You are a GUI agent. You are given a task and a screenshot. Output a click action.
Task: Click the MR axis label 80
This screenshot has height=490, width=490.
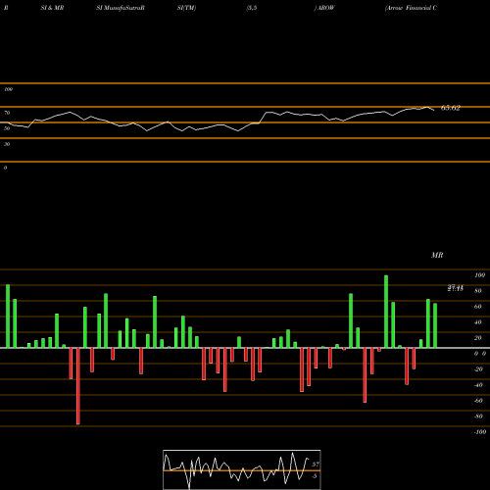pos(477,291)
